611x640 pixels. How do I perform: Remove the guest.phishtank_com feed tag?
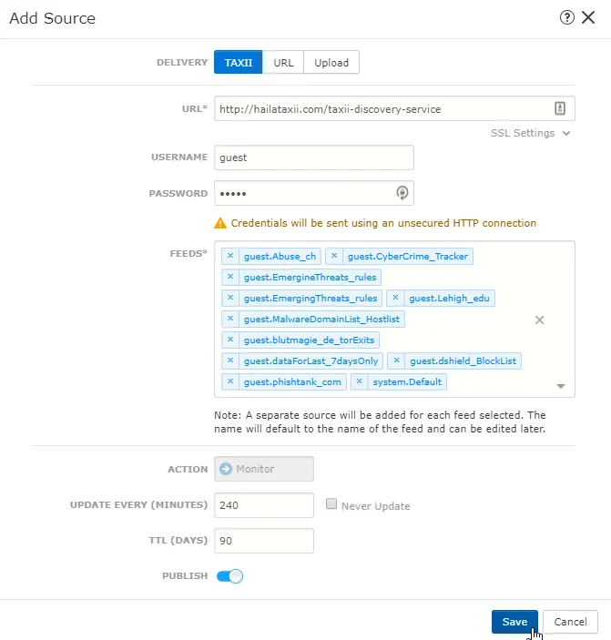[x=230, y=381]
